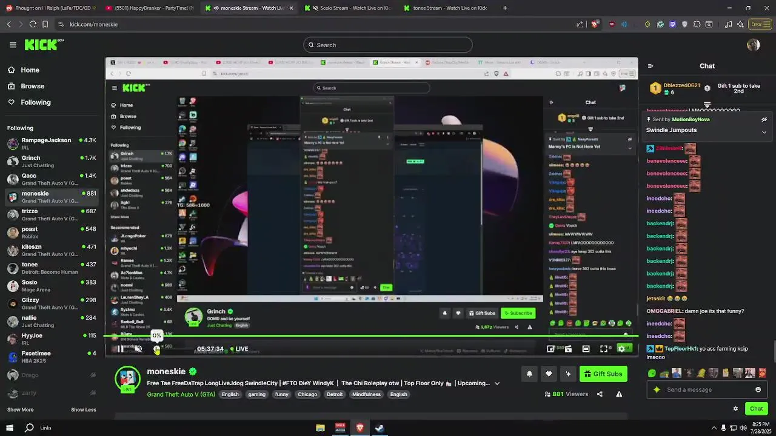Jump to LIVE in the player
Viewport: 776px width, 436px height.
click(238, 349)
